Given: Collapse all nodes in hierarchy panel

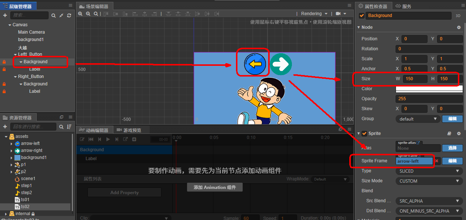Looking at the screenshot, I should 61,16.
